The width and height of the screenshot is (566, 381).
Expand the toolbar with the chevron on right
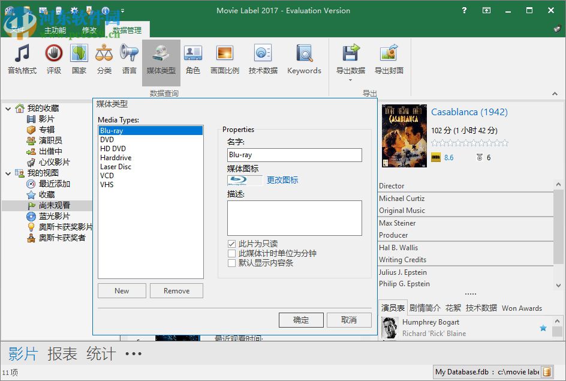[555, 93]
